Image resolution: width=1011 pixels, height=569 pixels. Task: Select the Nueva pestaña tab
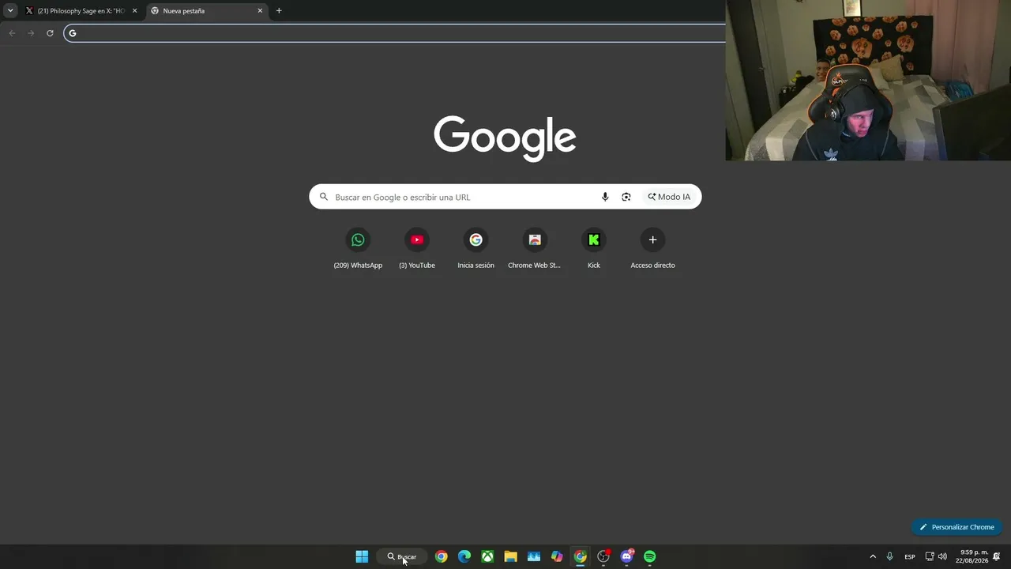(x=206, y=11)
